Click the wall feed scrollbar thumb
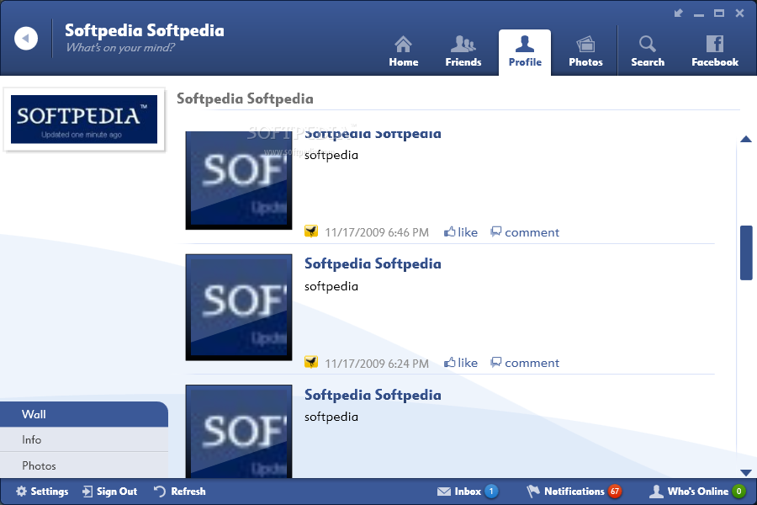The width and height of the screenshot is (757, 505). click(x=746, y=252)
